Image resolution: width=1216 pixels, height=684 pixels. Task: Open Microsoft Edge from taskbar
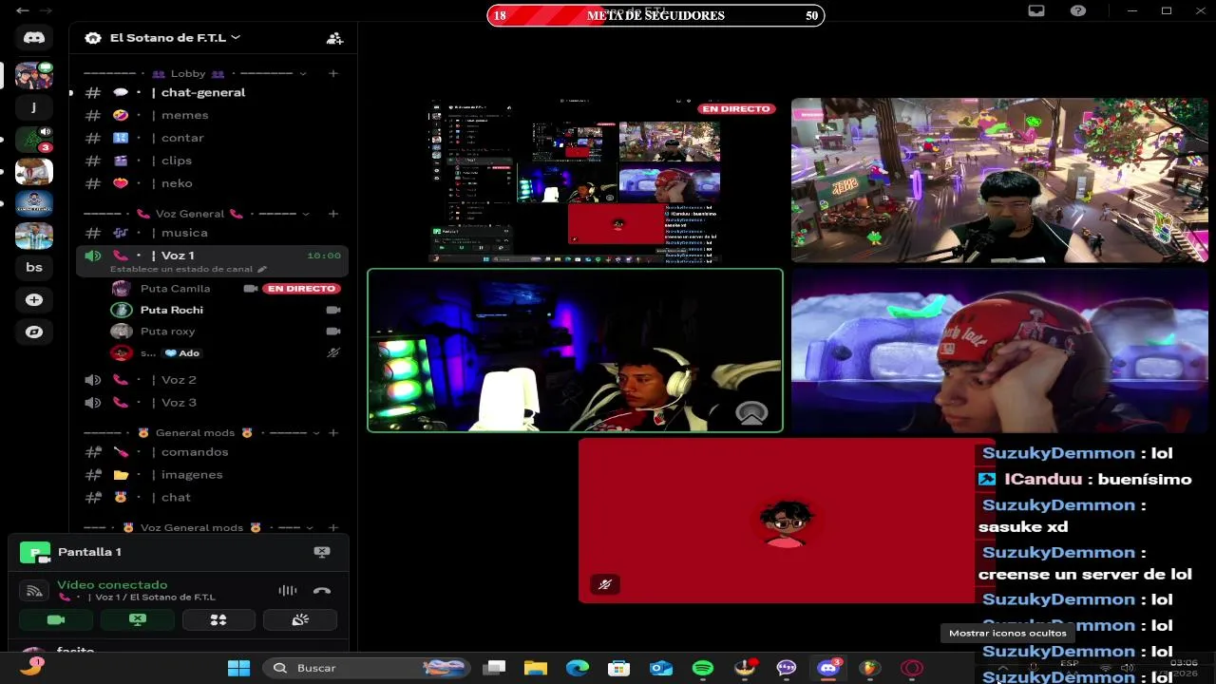click(x=578, y=668)
